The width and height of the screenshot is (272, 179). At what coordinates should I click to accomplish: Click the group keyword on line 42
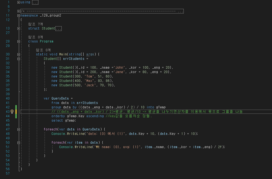[56, 107]
